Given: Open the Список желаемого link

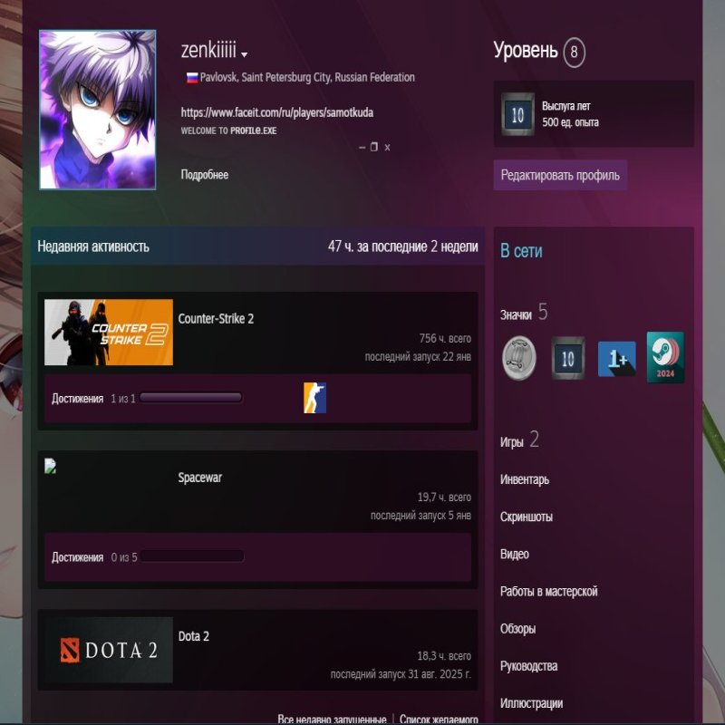Looking at the screenshot, I should point(439,720).
